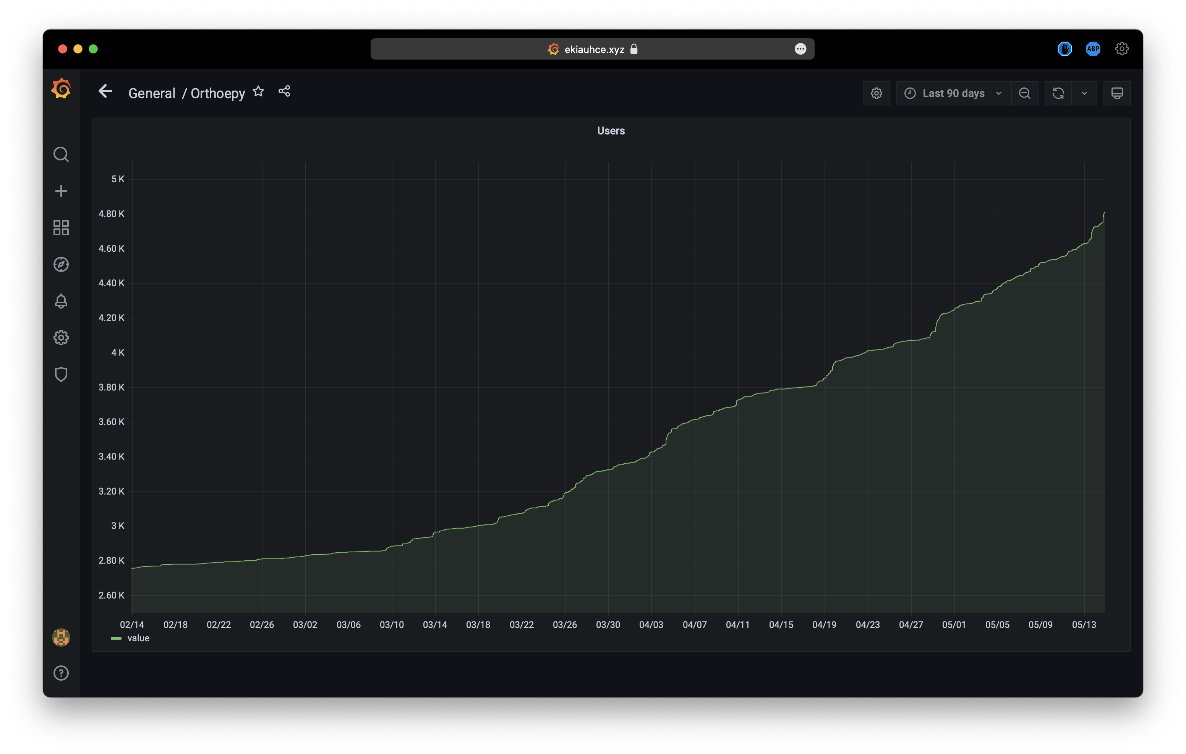The image size is (1186, 754).
Task: Open the sidebar search icon
Action: pos(61,154)
